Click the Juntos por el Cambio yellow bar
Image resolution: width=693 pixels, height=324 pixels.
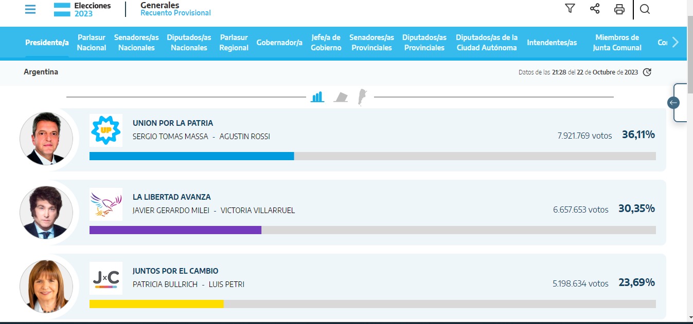[x=156, y=304]
